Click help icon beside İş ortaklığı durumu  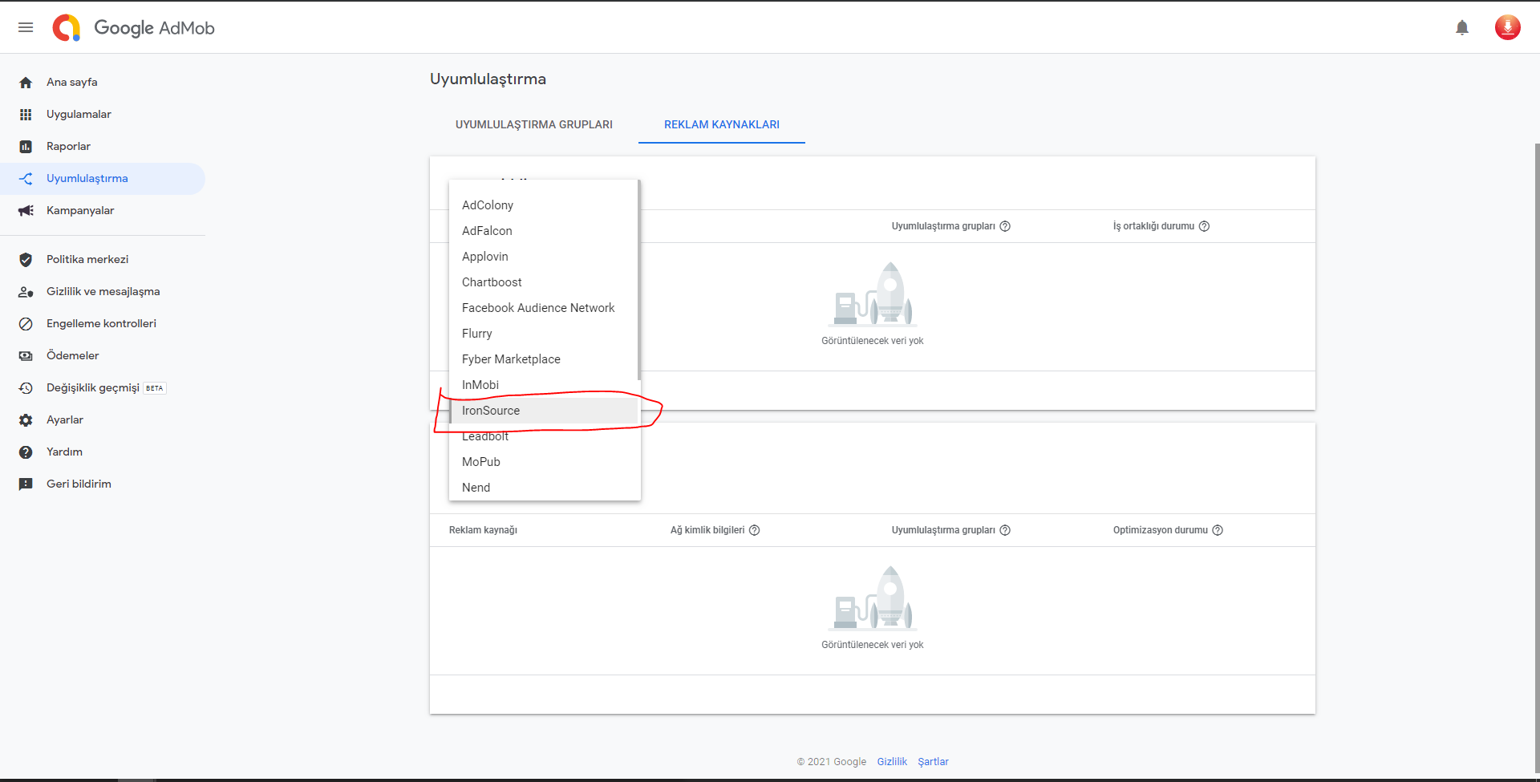1204,226
